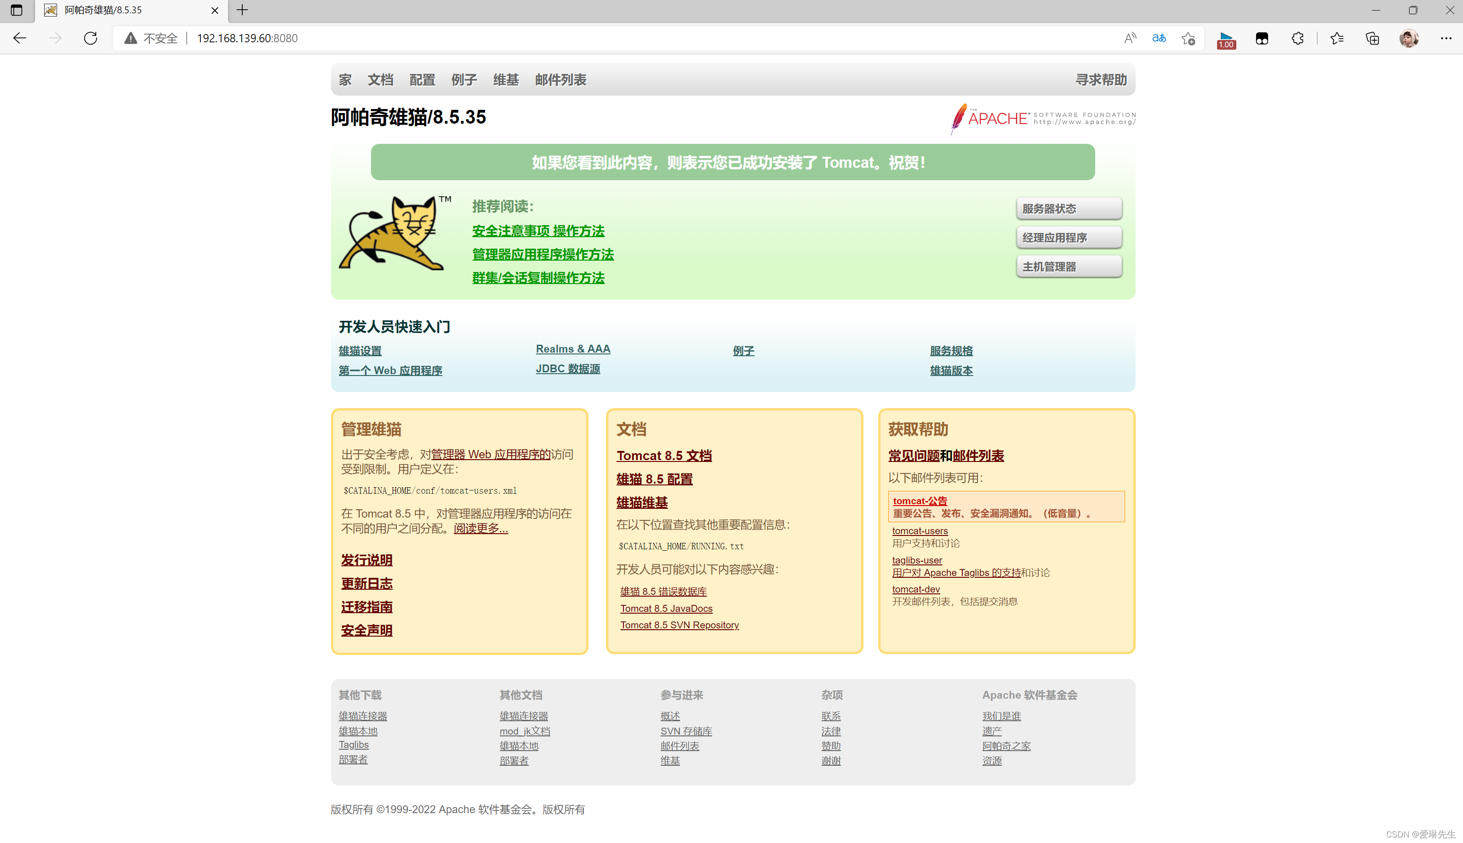Activate the Read aloud icon
Image resolution: width=1463 pixels, height=843 pixels.
pyautogui.click(x=1130, y=38)
